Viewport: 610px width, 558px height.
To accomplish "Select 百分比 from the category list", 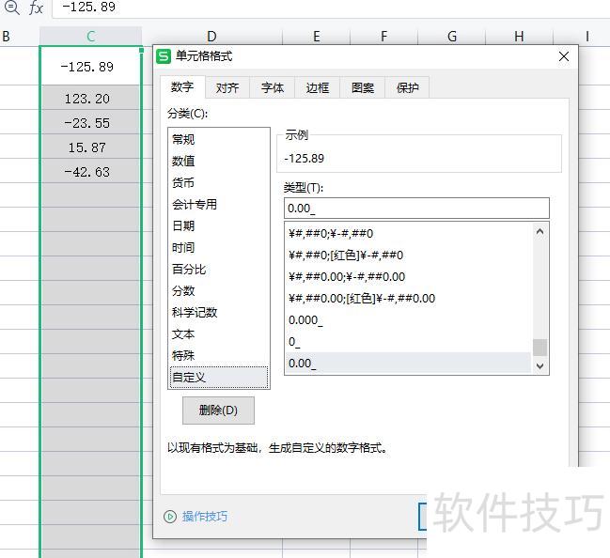I will [x=189, y=269].
